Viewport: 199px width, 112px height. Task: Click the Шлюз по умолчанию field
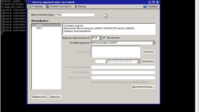[123, 67]
